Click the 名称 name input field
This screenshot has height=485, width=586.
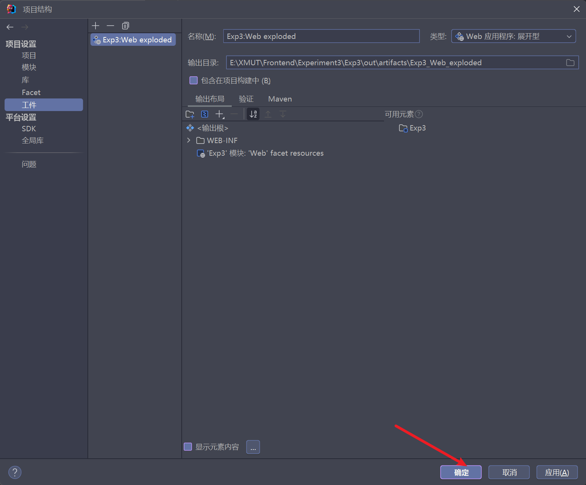click(321, 36)
